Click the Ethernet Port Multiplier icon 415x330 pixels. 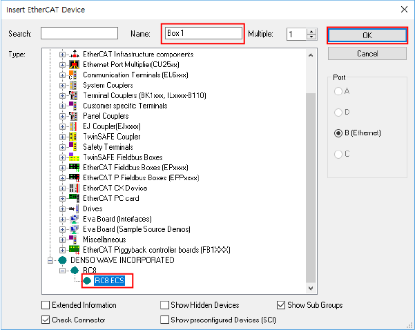pyautogui.click(x=75, y=64)
